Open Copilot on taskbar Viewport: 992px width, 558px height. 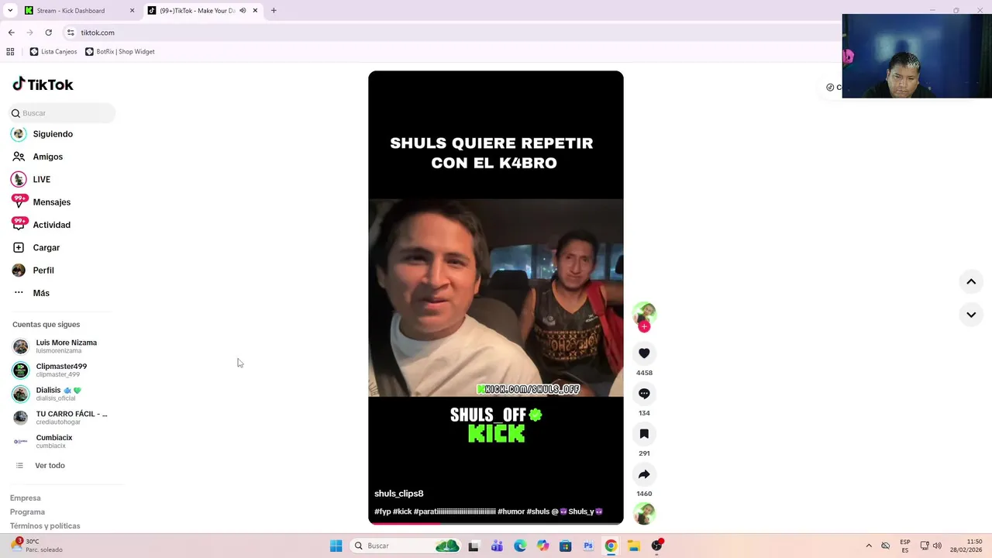click(x=542, y=546)
